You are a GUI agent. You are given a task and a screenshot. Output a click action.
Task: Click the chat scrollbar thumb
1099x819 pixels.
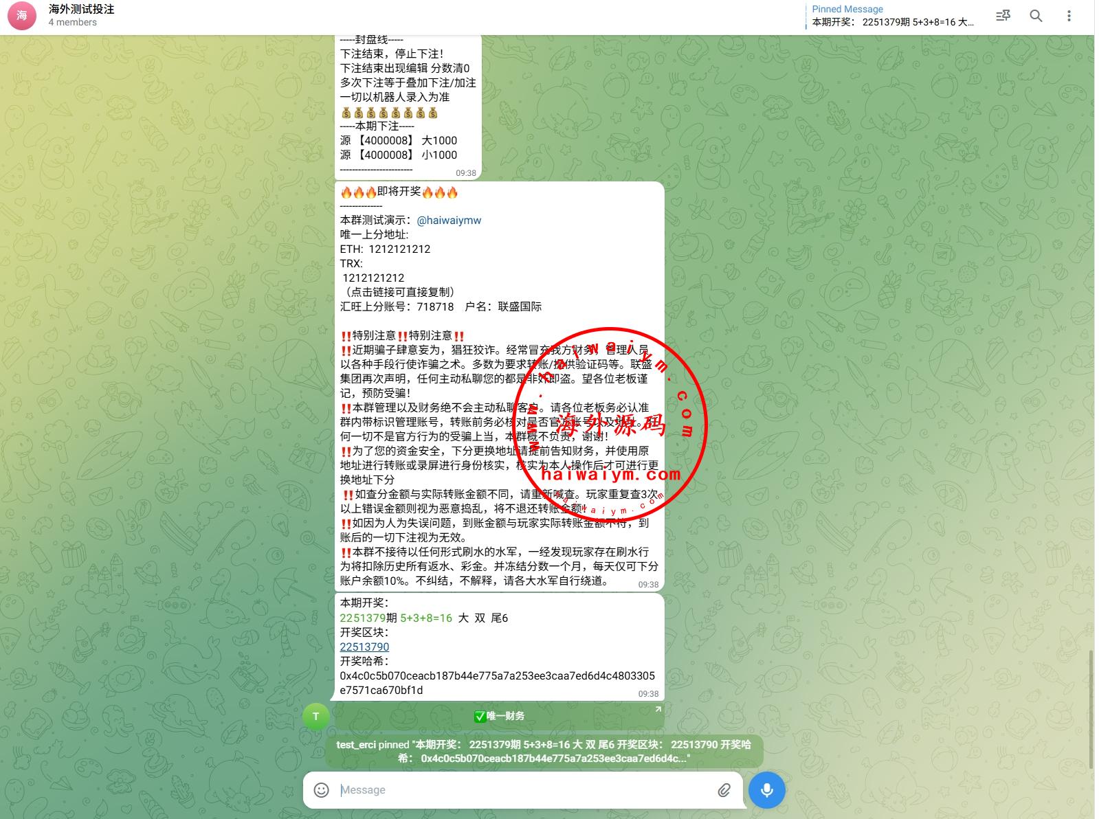coord(1091,708)
